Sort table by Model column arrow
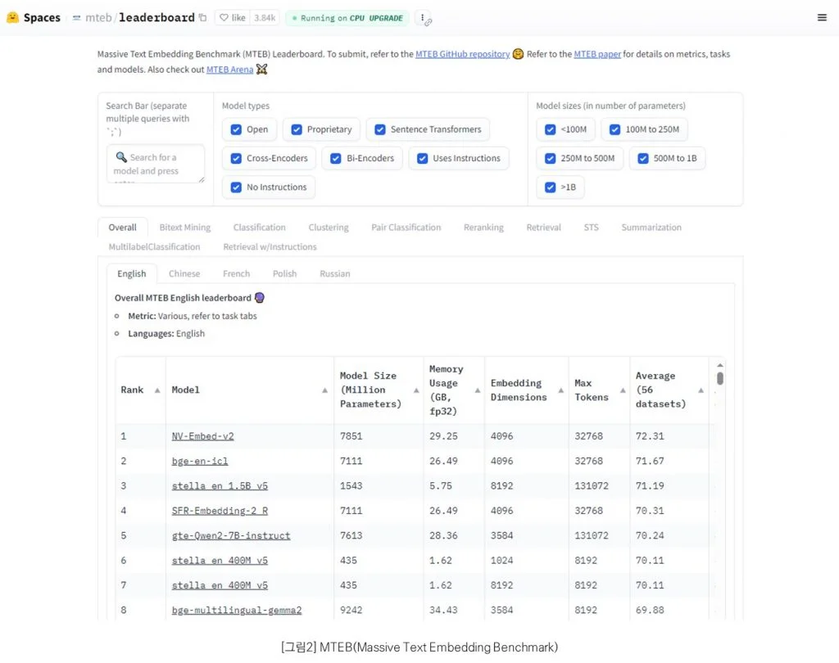The image size is (839, 663). [x=324, y=390]
